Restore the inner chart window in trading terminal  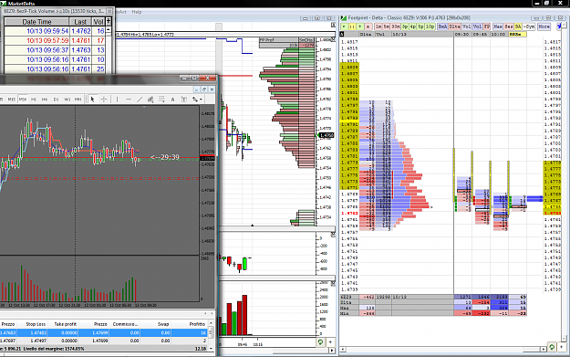pyautogui.click(x=204, y=89)
